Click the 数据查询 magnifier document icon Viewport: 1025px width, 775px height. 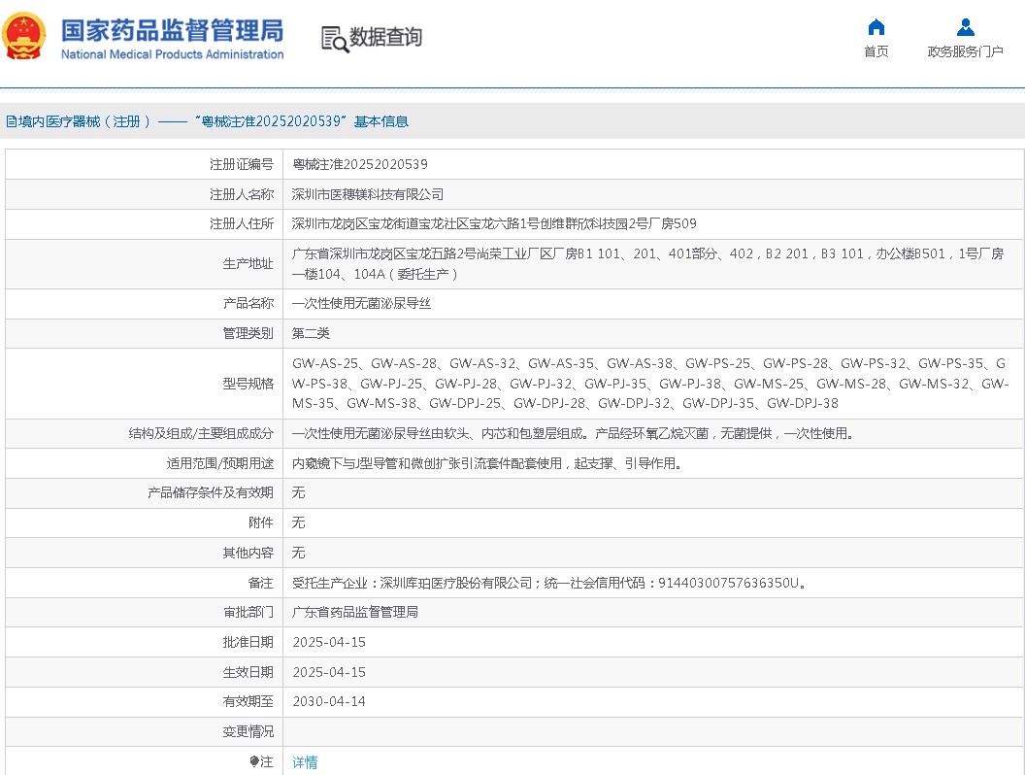335,38
